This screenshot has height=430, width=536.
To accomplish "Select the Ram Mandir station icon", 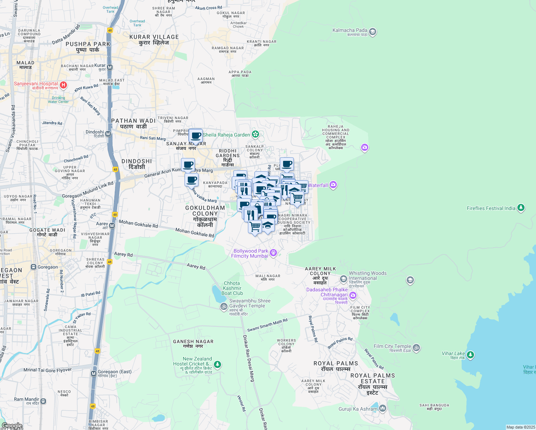I will (43, 401).
